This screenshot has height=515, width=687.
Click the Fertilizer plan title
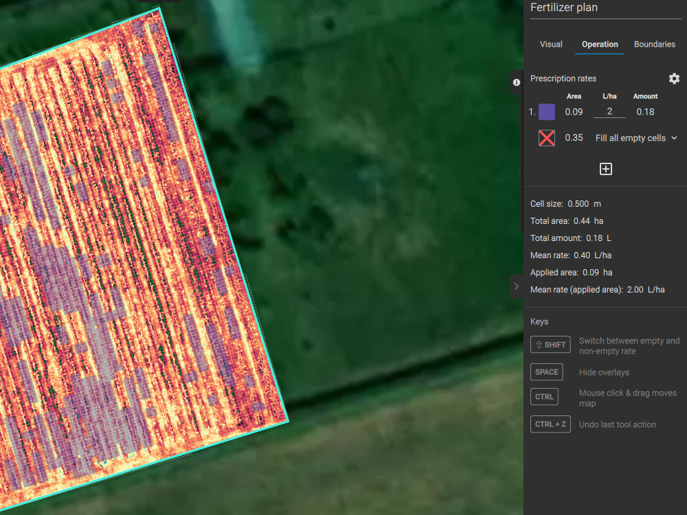pyautogui.click(x=564, y=8)
